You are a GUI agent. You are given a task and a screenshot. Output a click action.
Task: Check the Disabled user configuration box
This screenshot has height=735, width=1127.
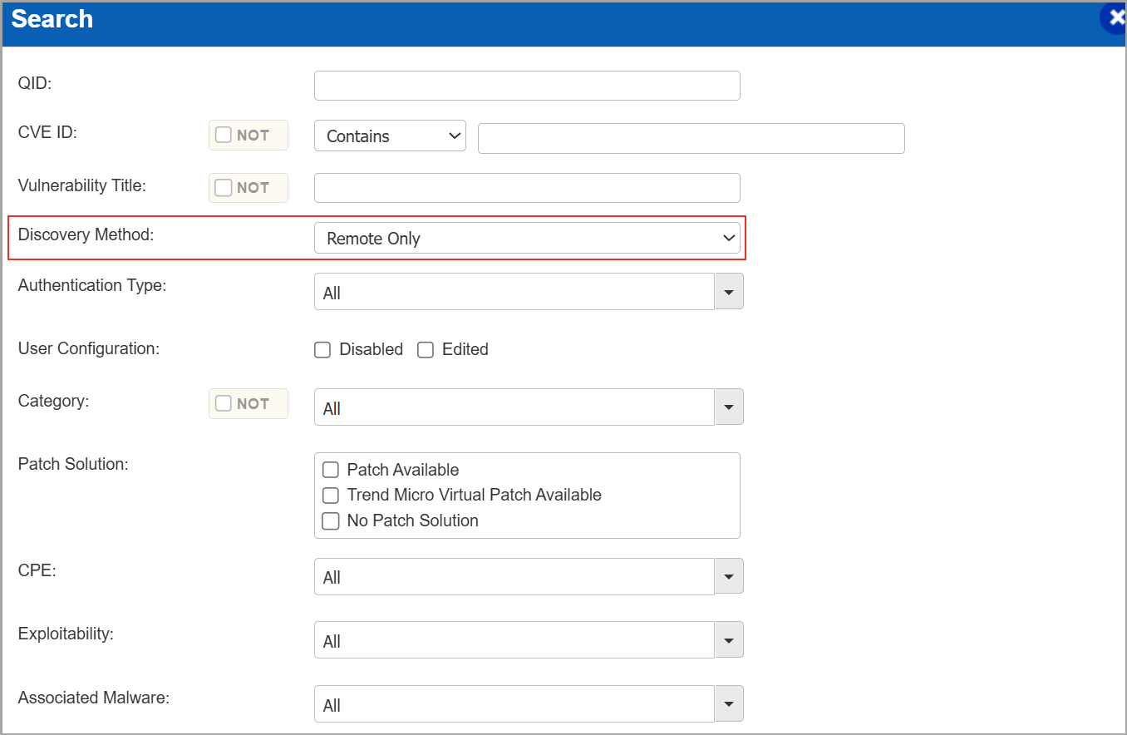[x=322, y=350]
